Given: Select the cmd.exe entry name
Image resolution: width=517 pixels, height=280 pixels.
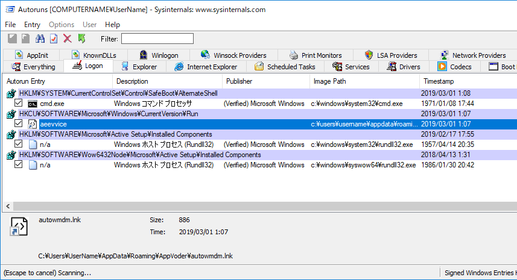Looking at the screenshot, I should (52, 104).
